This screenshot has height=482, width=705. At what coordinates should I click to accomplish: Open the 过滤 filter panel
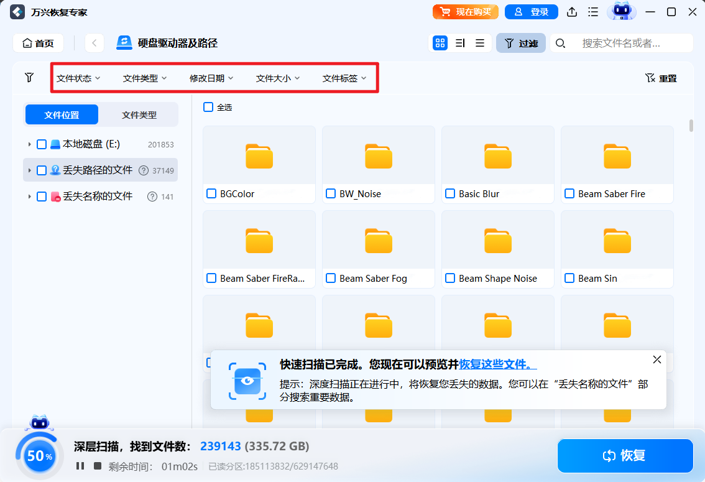(520, 43)
